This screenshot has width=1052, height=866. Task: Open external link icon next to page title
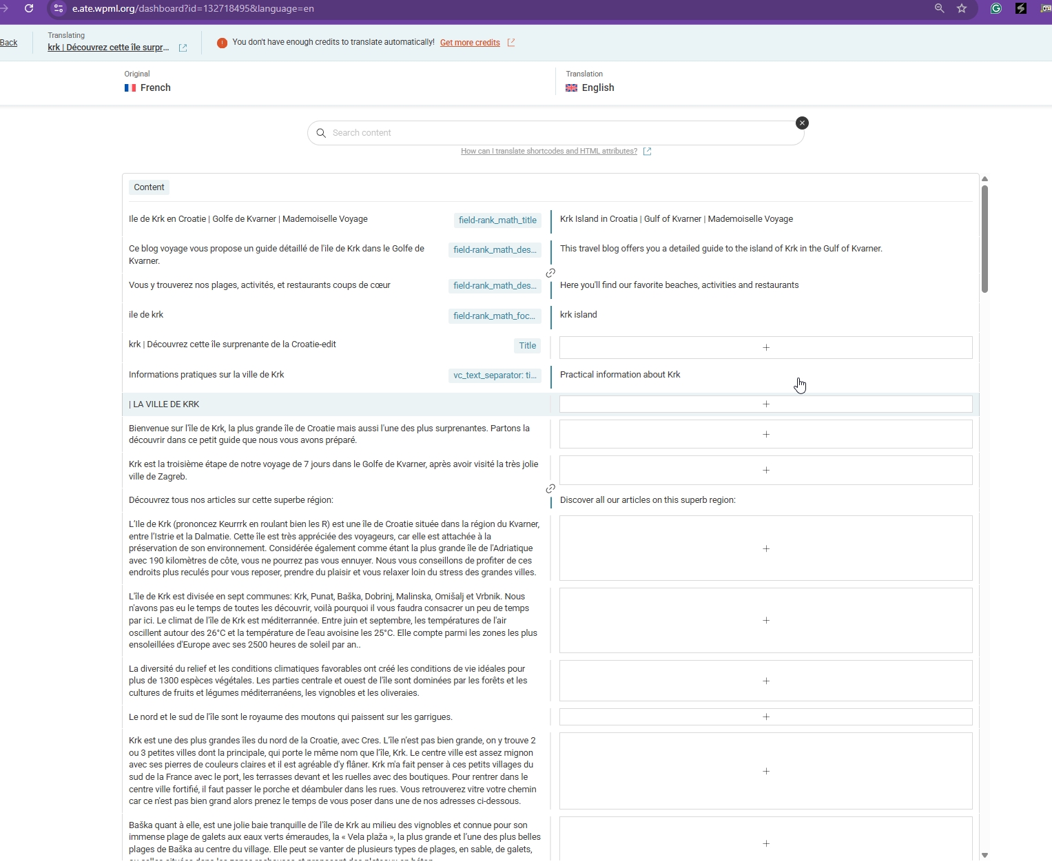(183, 48)
